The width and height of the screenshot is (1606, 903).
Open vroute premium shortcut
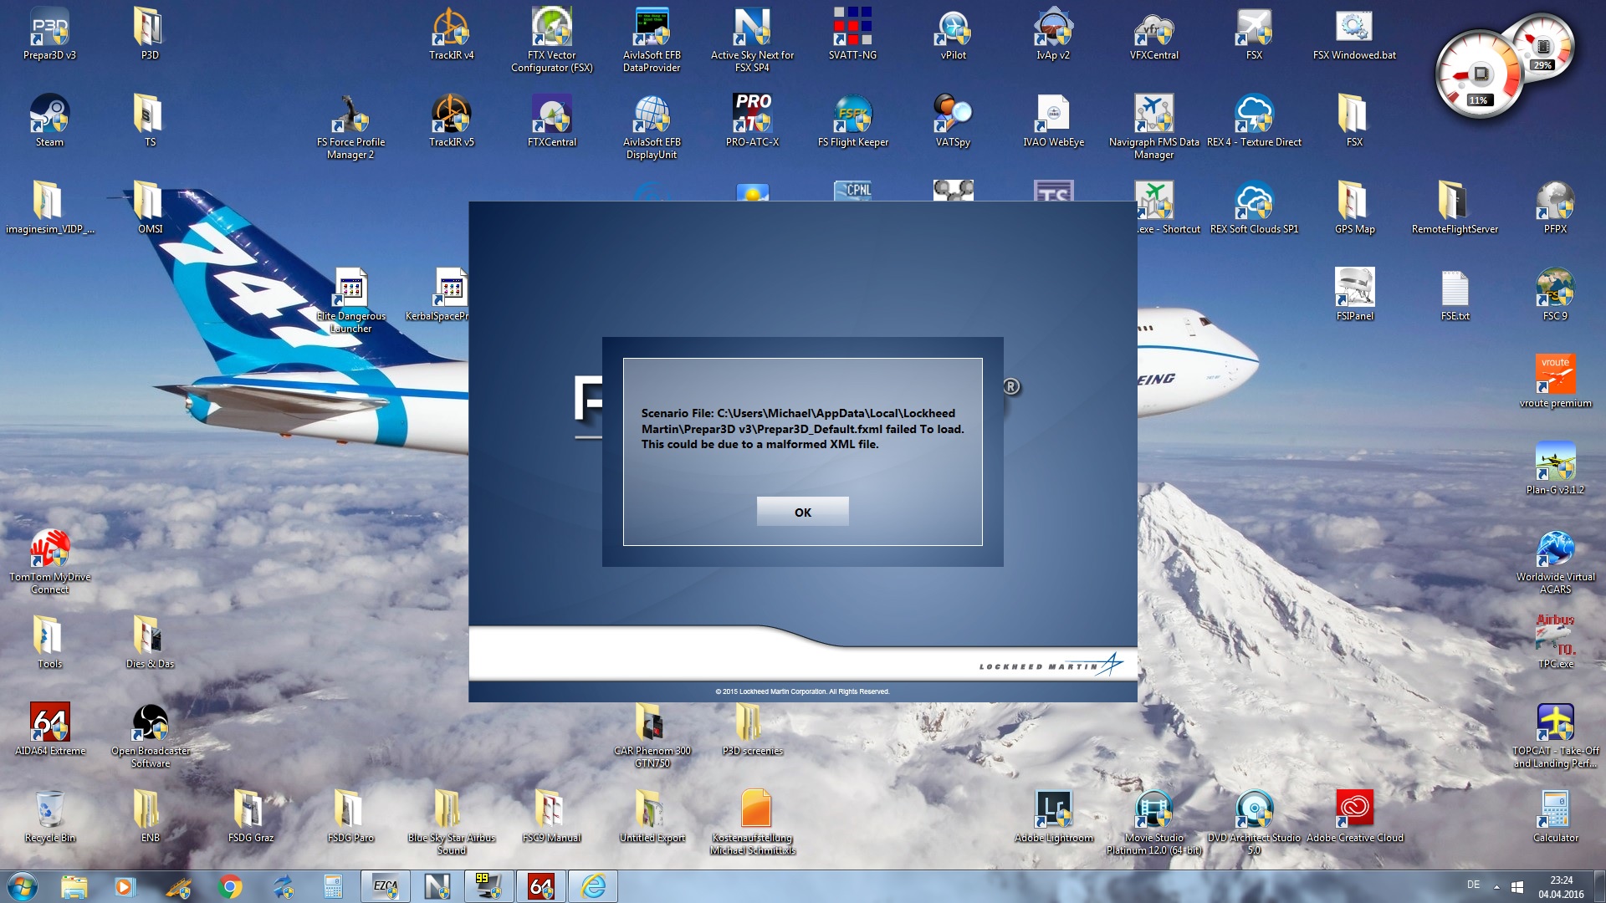[x=1555, y=381]
